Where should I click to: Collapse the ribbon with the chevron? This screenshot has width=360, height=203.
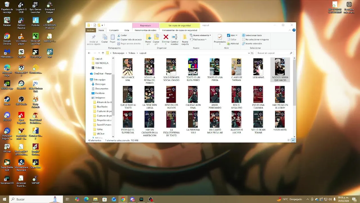click(x=290, y=30)
